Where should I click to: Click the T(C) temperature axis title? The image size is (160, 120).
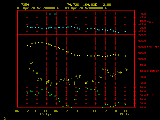pos(150,22)
